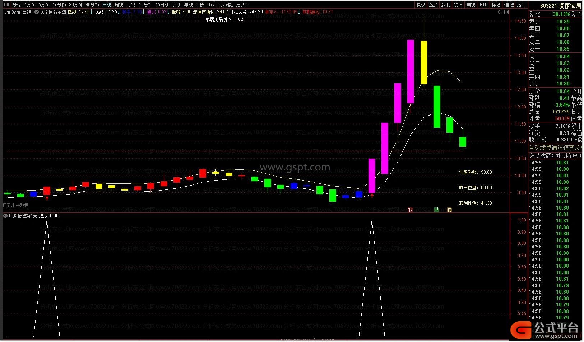Select the 5分钟 period tab

(44, 5)
